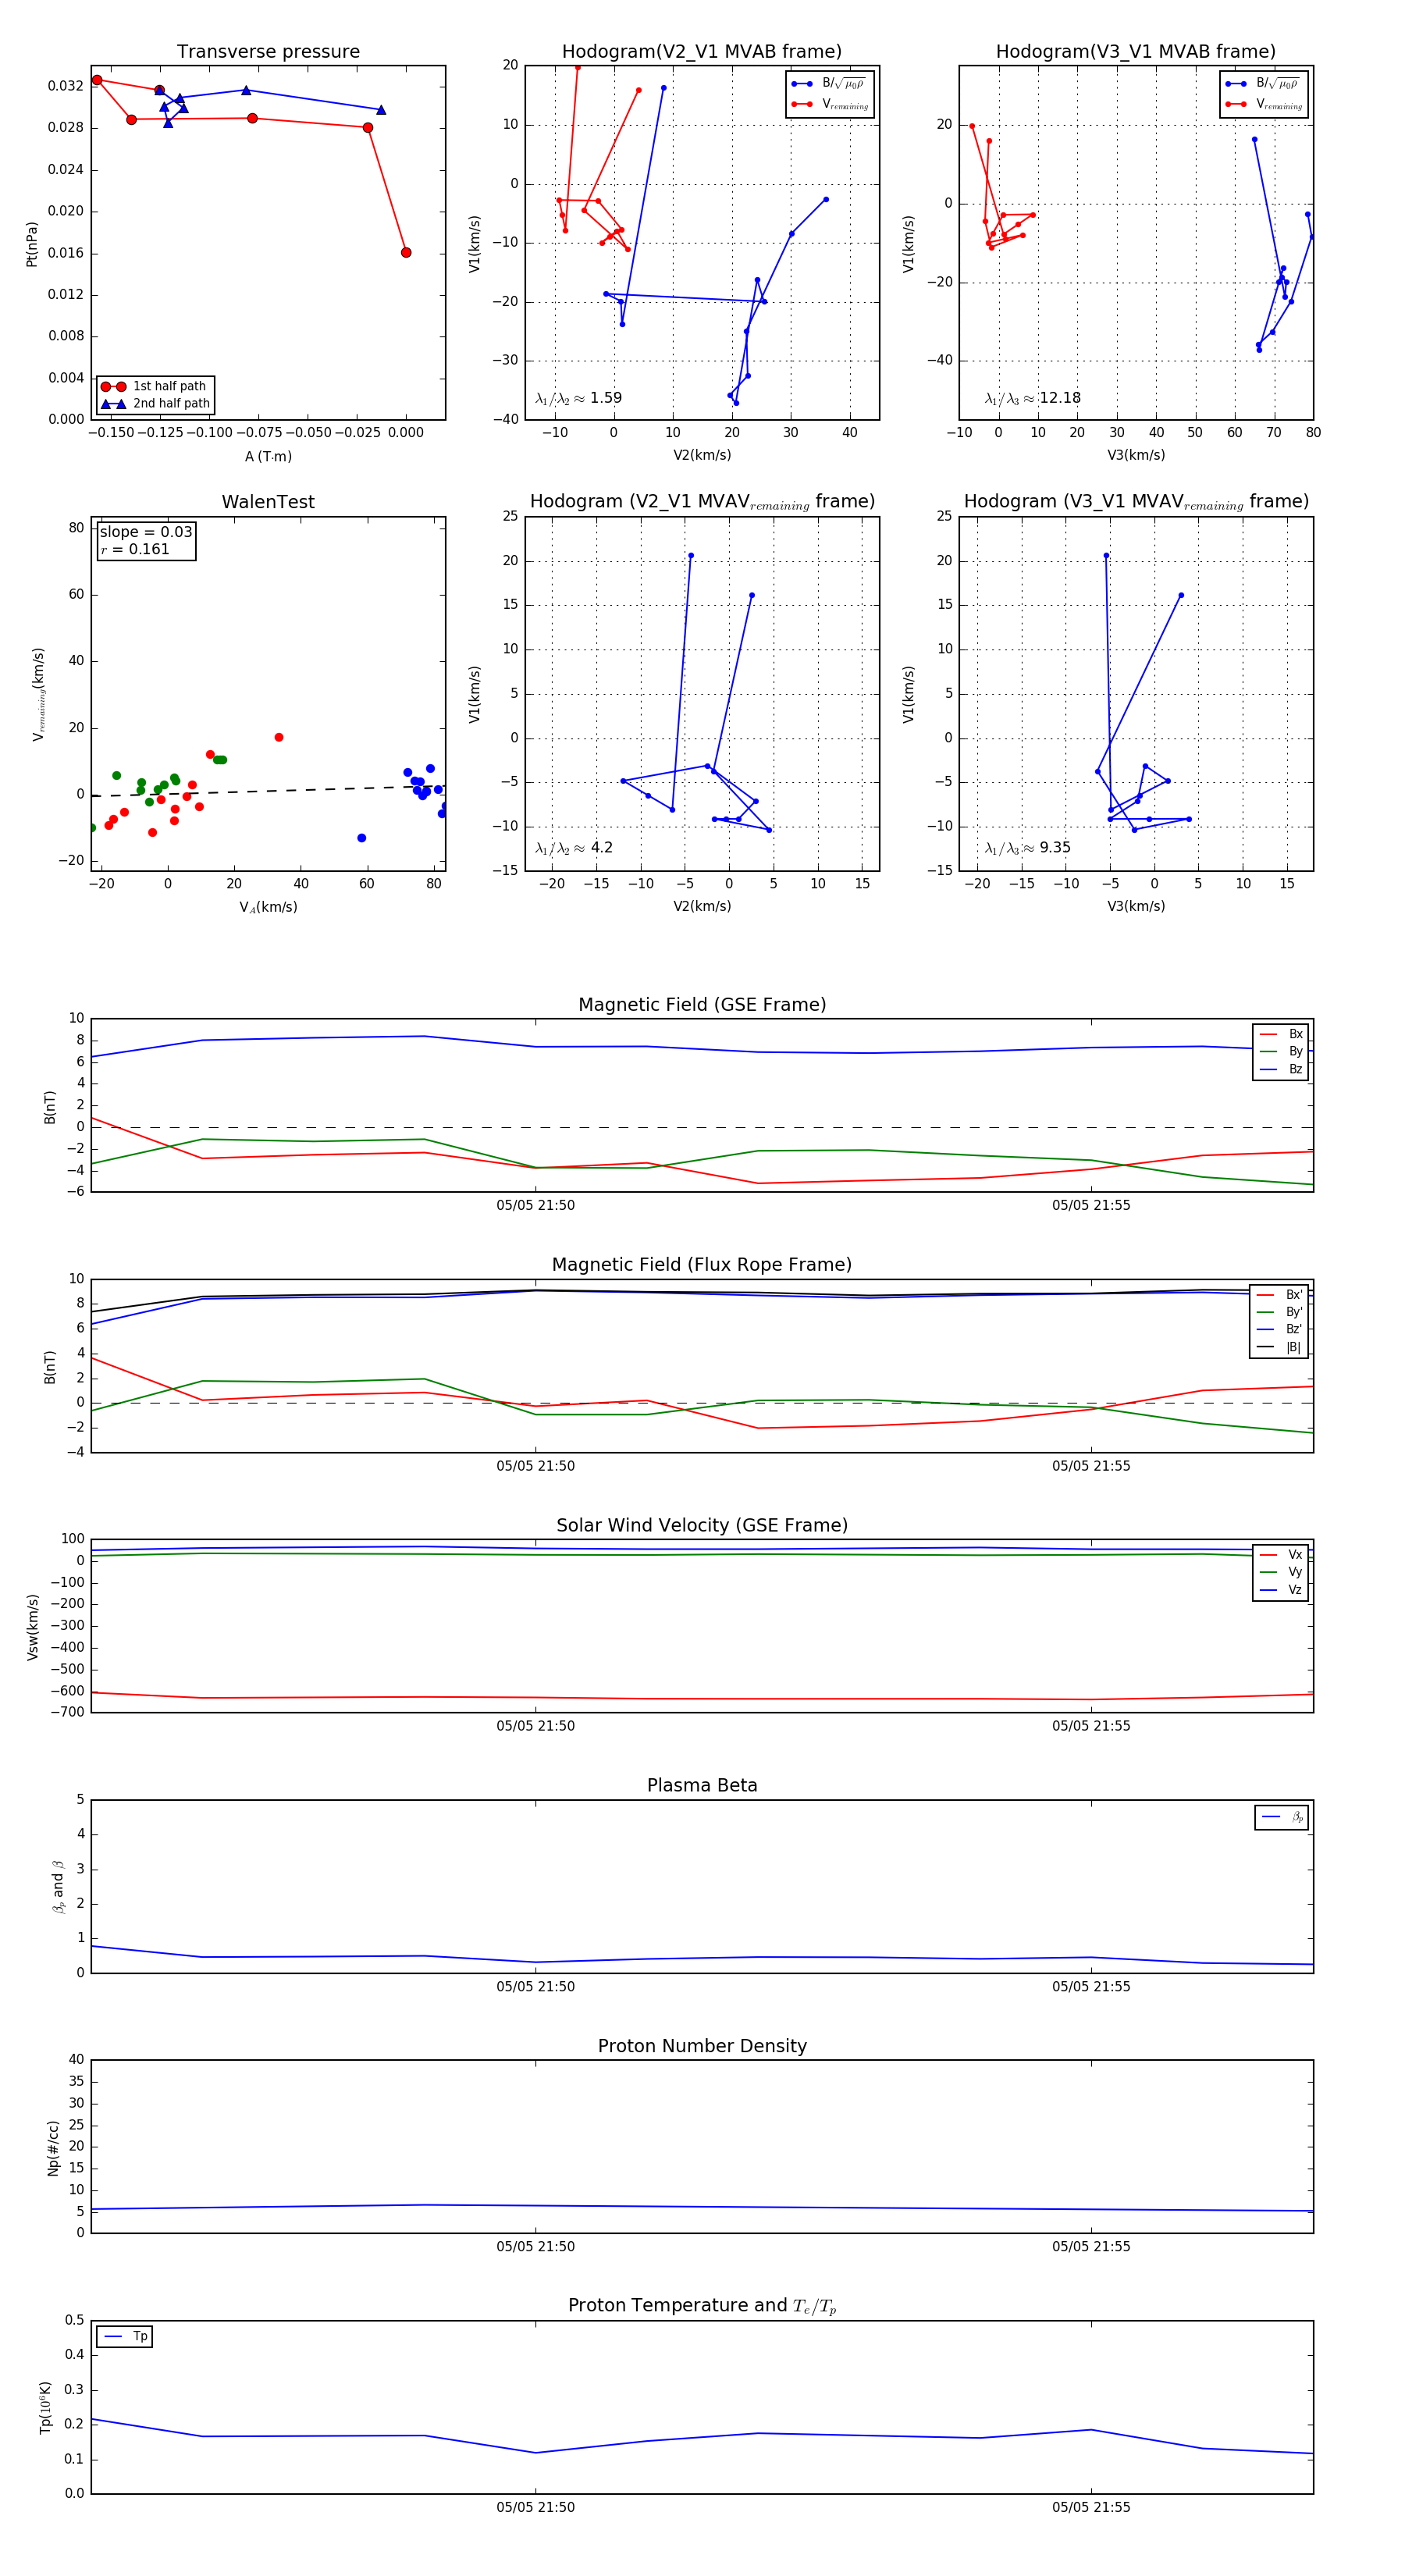
Task: Click the "WalenTest" plot title
Action: 268,502
